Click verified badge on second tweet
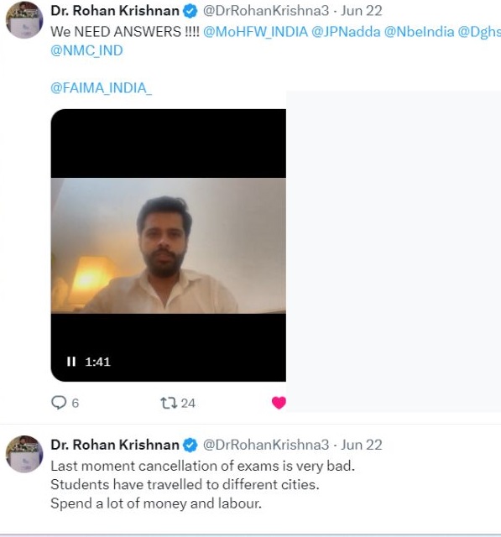Viewport: 501px width, 537px height. click(x=190, y=446)
